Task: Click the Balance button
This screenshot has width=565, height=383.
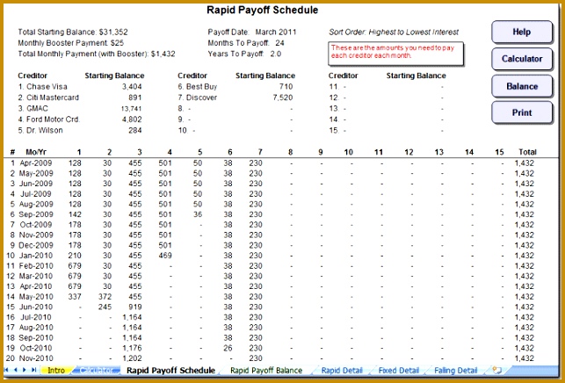Action: tap(522, 86)
